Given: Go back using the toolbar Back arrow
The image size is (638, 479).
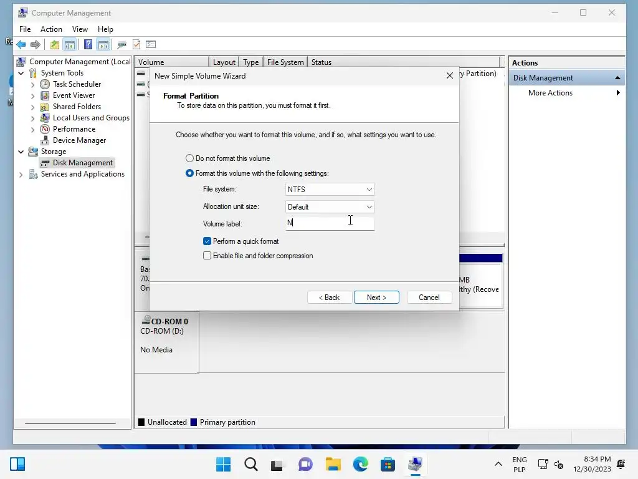Looking at the screenshot, I should [21, 44].
